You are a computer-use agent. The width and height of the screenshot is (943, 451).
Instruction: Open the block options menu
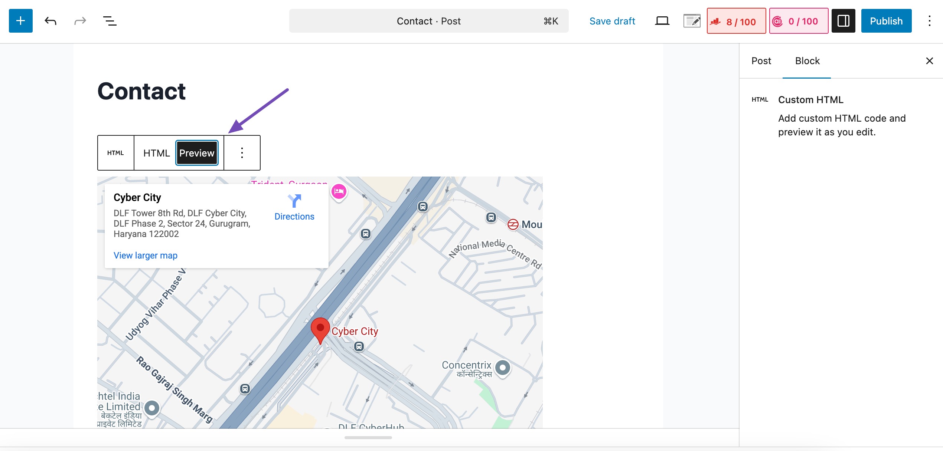tap(242, 153)
